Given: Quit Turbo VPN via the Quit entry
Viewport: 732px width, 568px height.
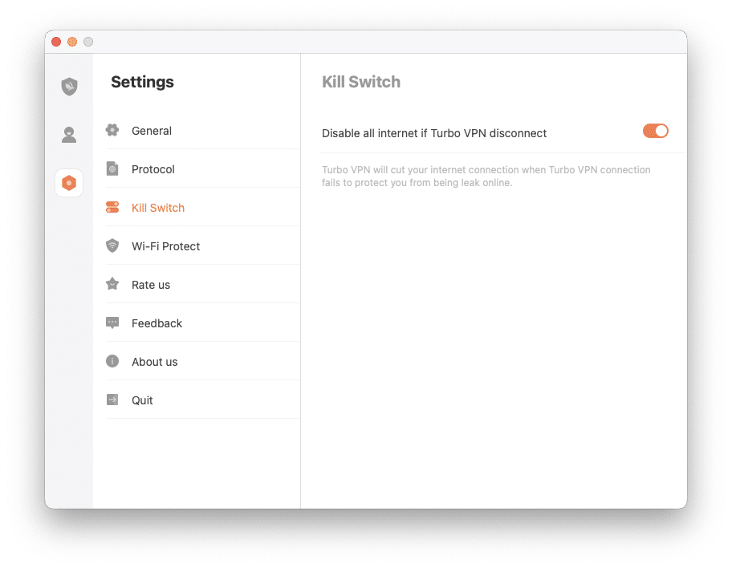Looking at the screenshot, I should (x=141, y=400).
